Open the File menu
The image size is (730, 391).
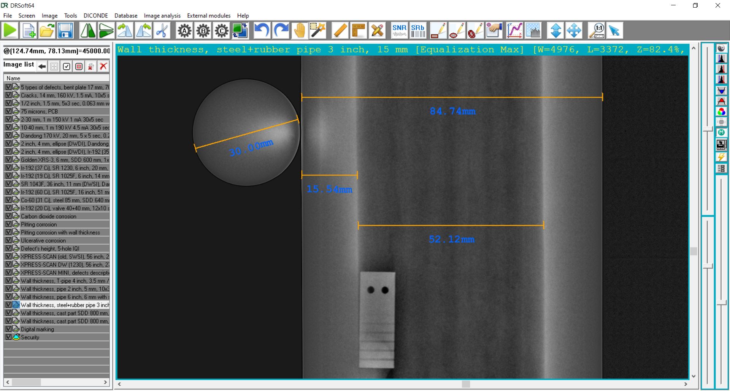(x=8, y=16)
